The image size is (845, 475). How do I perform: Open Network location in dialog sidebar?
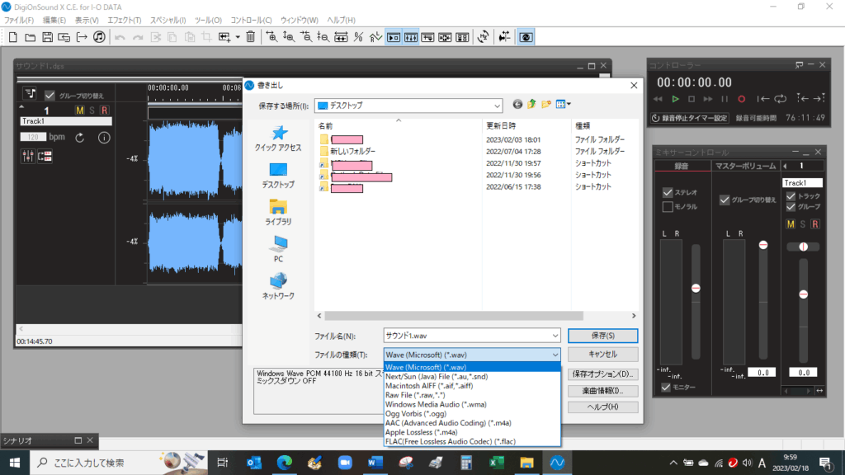[278, 286]
